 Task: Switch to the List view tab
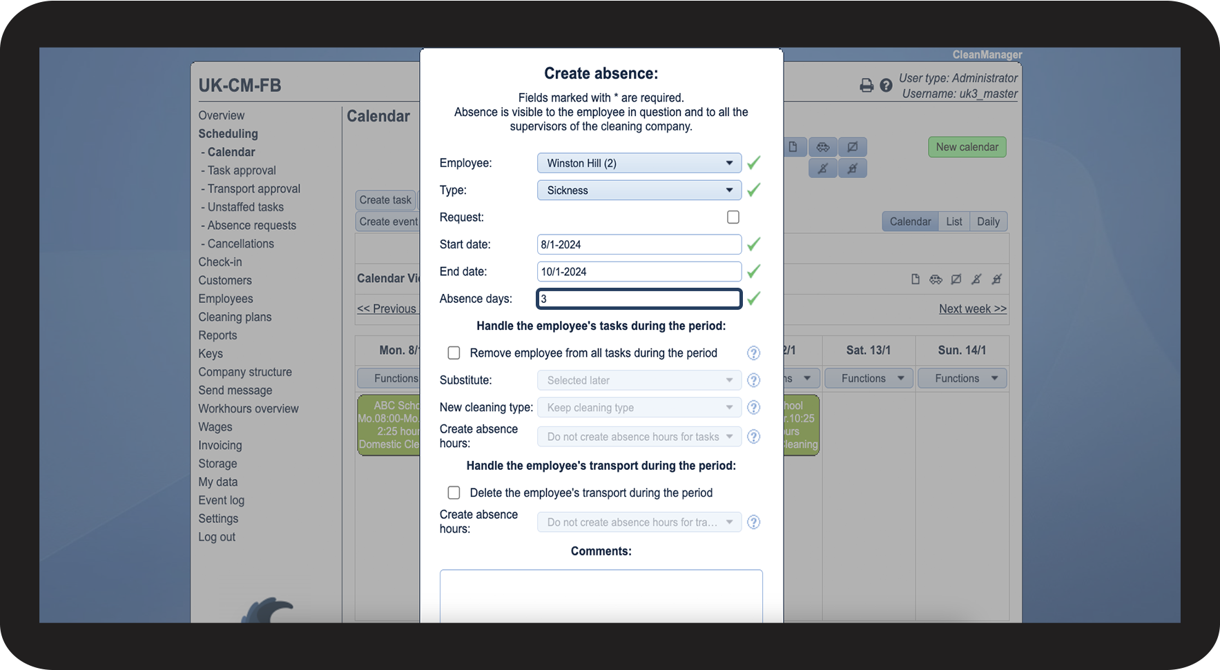[954, 221]
